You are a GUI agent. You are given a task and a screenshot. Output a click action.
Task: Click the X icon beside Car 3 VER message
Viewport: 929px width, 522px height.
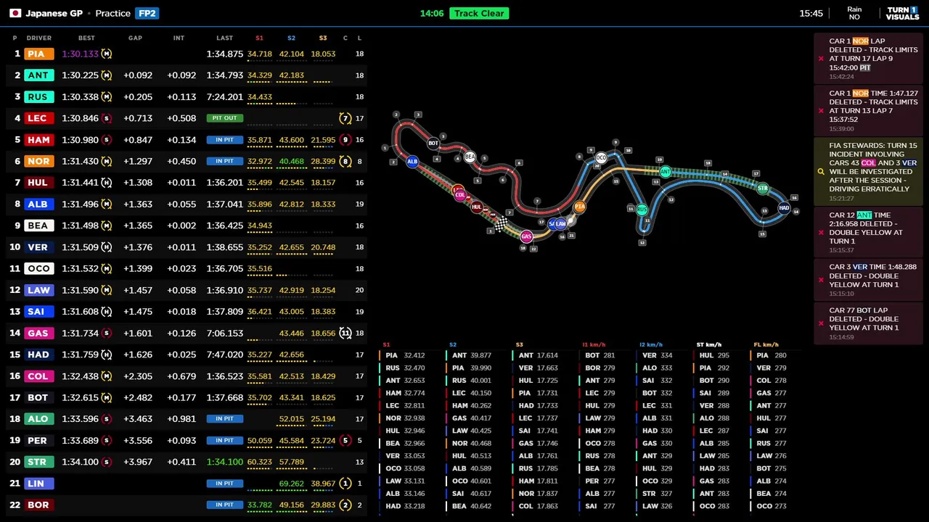coord(821,279)
